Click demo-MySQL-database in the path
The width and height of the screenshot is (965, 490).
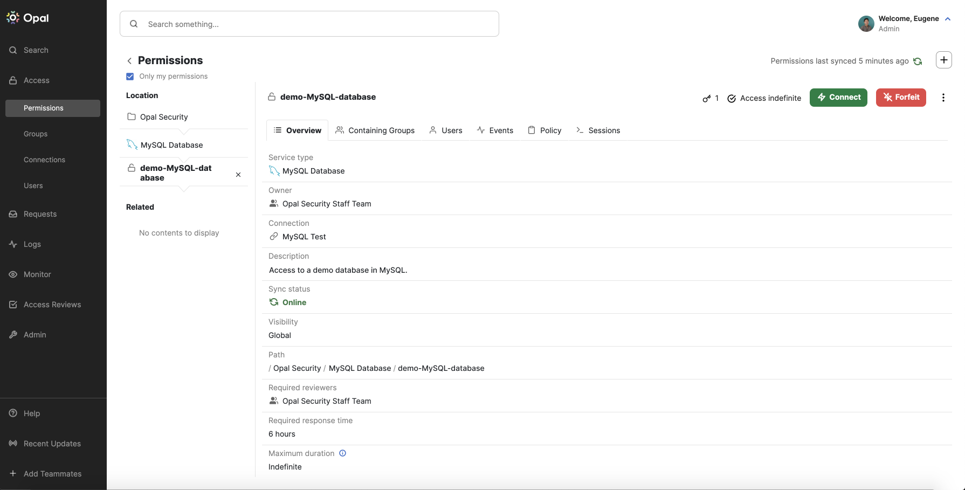(x=441, y=368)
